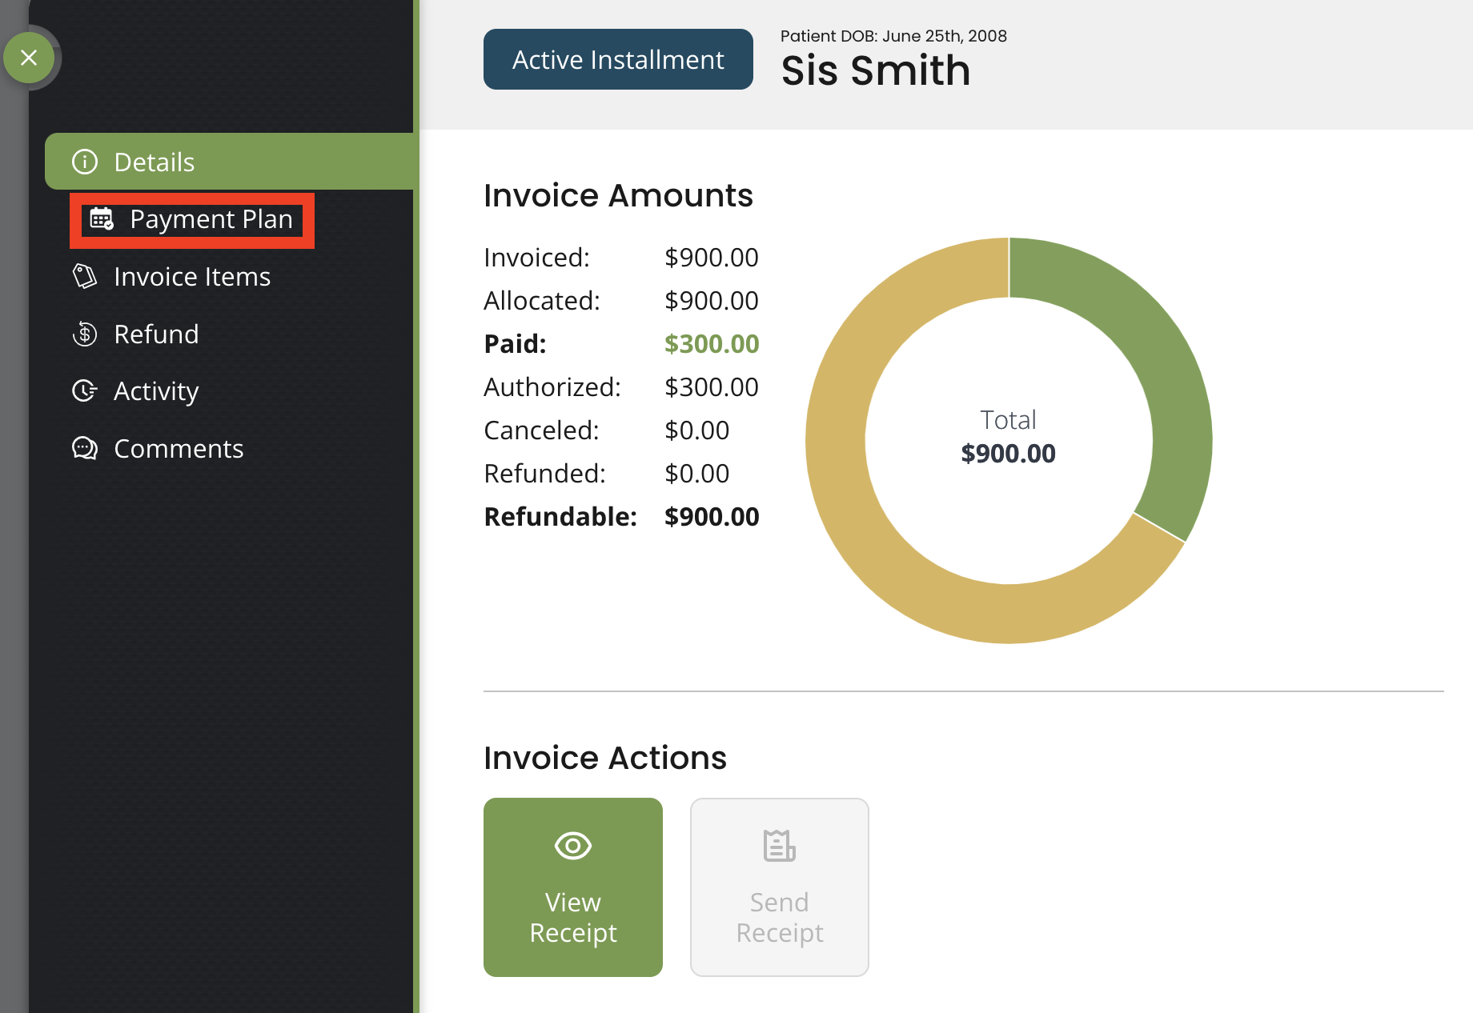
Task: Close the invoice panel with X button
Action: [x=29, y=58]
